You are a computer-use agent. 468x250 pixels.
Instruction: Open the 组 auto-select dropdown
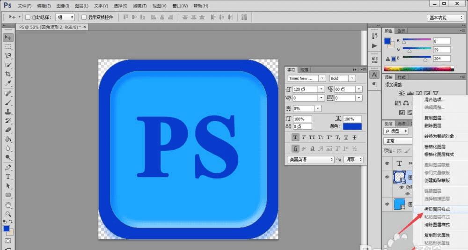point(65,17)
